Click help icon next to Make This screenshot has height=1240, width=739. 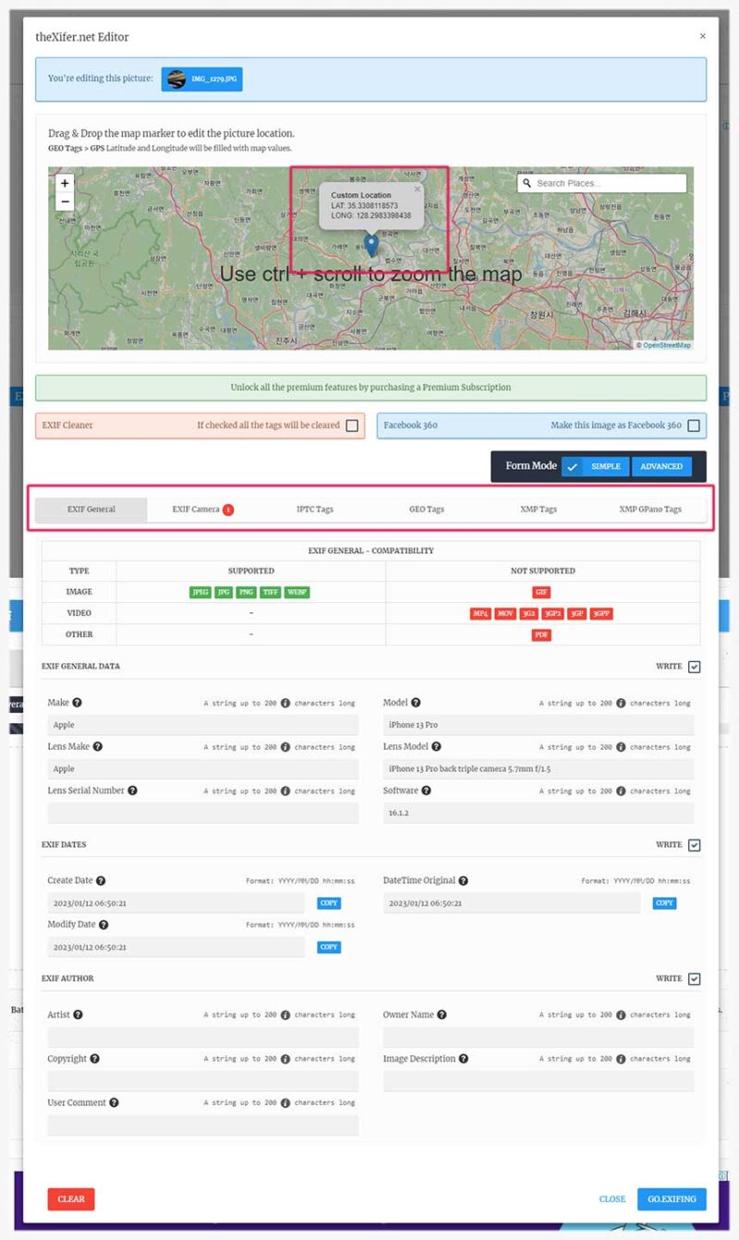pos(78,703)
